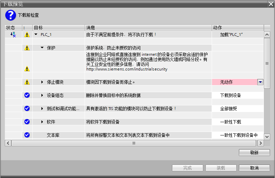The width and height of the screenshot is (275, 178).
Task: Click the vertical scrollbar up arrow
Action: tap(267, 35)
